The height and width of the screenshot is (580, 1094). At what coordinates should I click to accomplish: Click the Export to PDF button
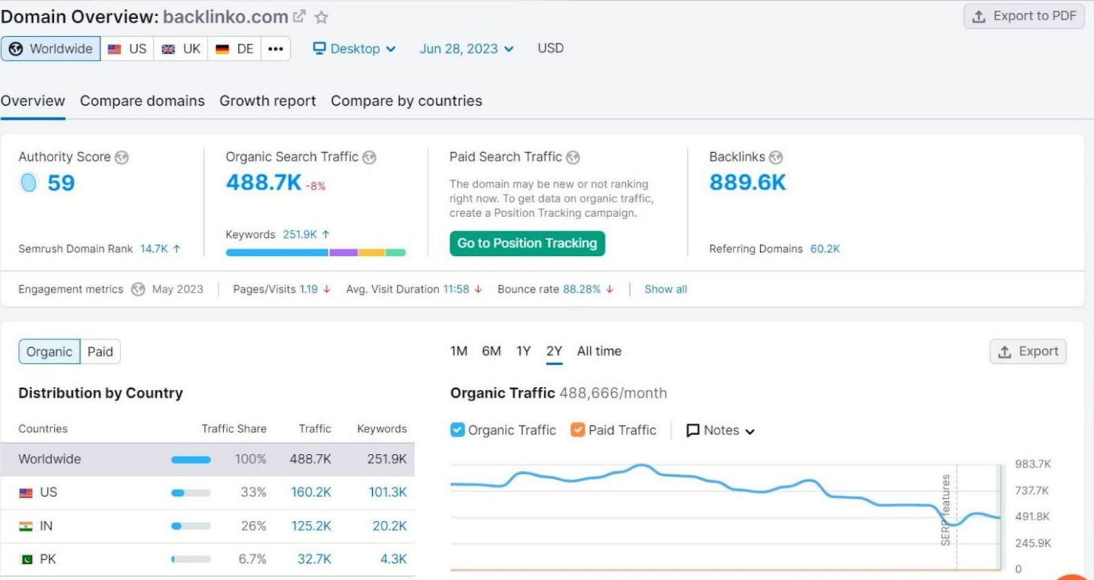tap(1024, 16)
